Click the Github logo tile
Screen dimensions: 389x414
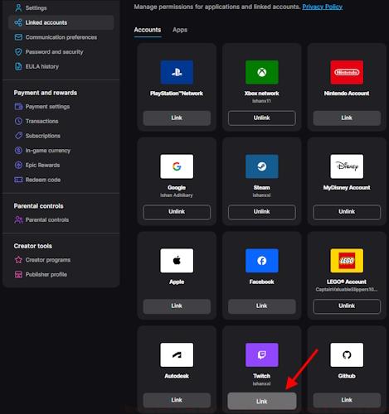pyautogui.click(x=347, y=355)
